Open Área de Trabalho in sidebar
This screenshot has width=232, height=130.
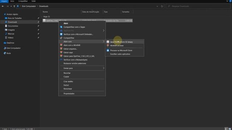(14, 18)
